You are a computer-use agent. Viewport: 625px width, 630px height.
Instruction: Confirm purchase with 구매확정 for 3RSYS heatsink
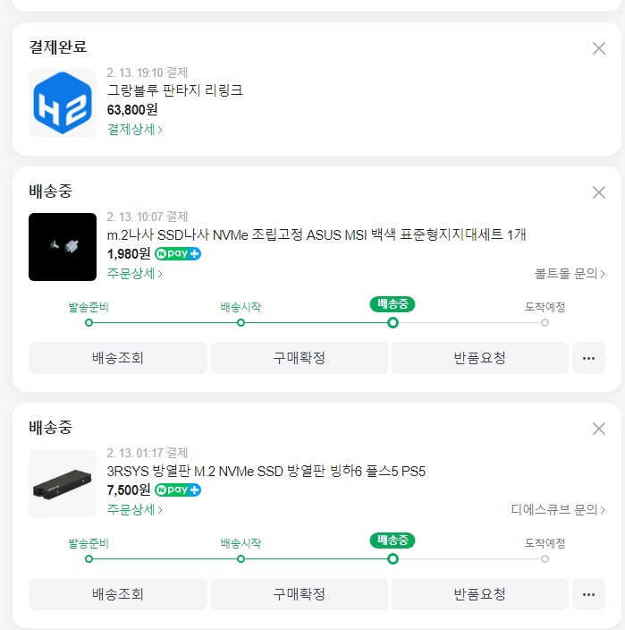[299, 594]
